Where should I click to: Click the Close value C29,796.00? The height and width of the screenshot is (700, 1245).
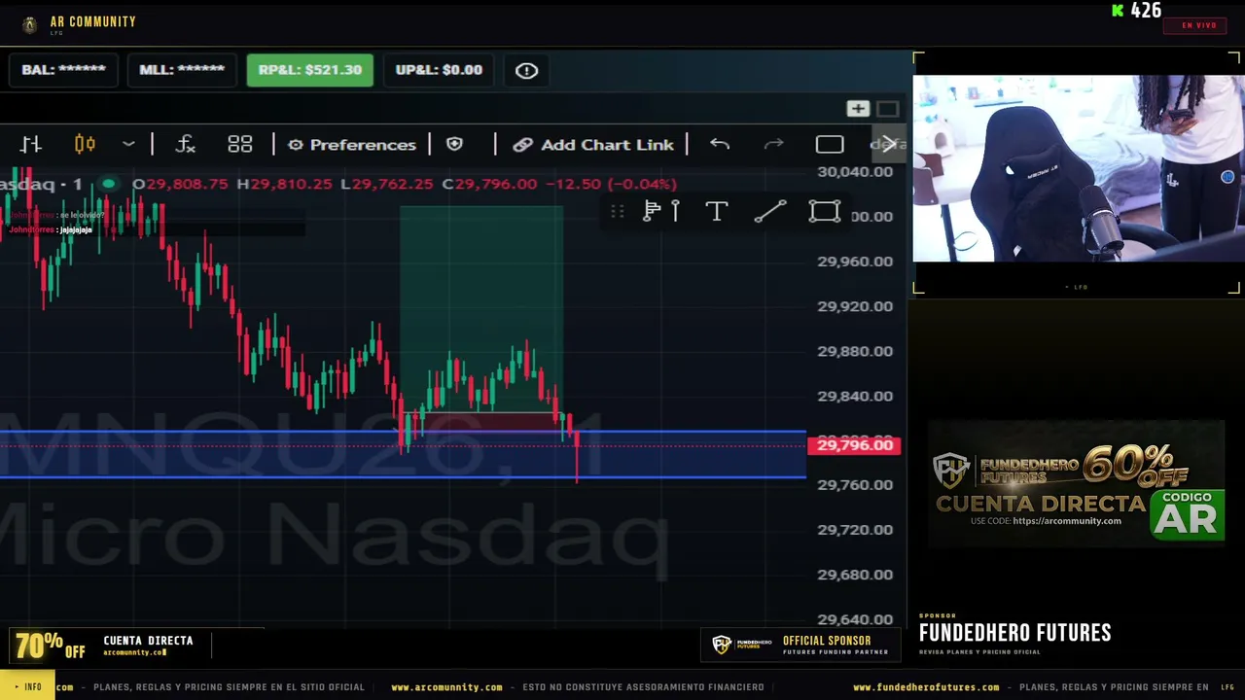489,184
